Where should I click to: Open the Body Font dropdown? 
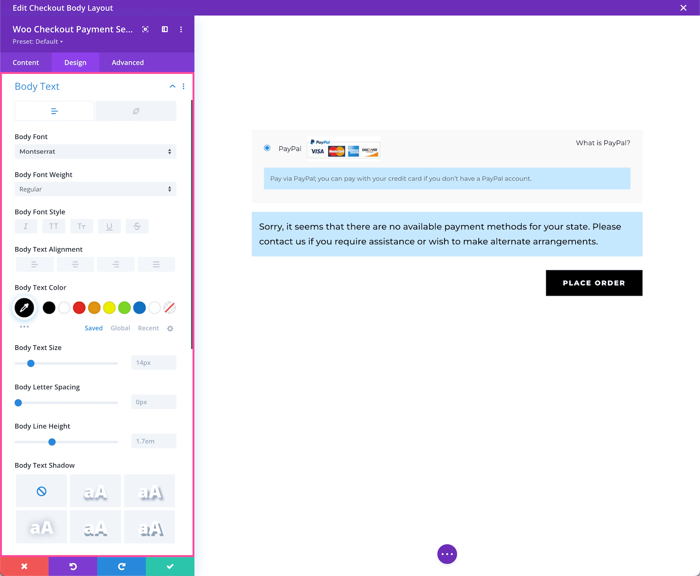95,151
